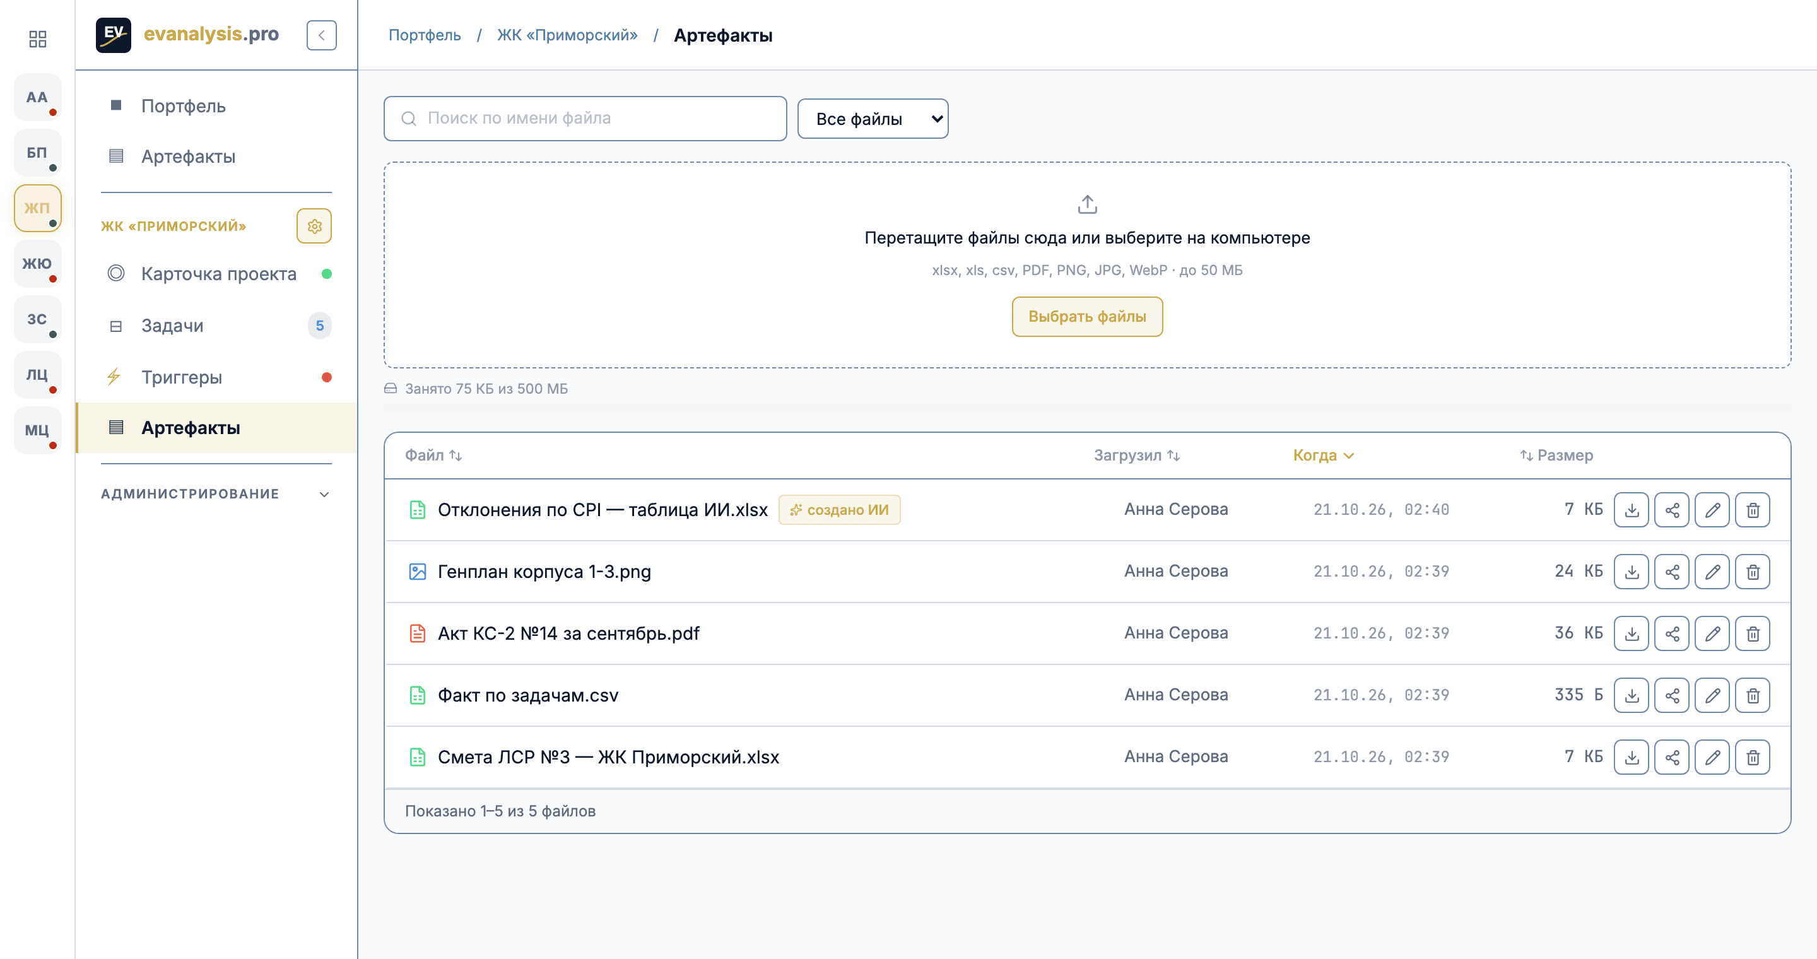Go to Портфель breadcrumb link
This screenshot has width=1817, height=959.
point(425,35)
